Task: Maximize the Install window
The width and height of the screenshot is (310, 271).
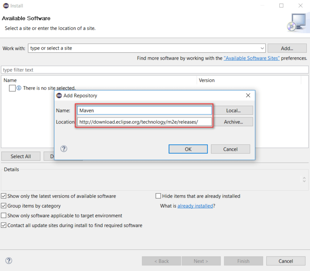Action: click(x=281, y=6)
